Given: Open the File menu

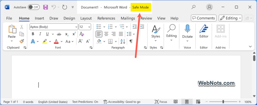Looking at the screenshot, I should (9, 18).
